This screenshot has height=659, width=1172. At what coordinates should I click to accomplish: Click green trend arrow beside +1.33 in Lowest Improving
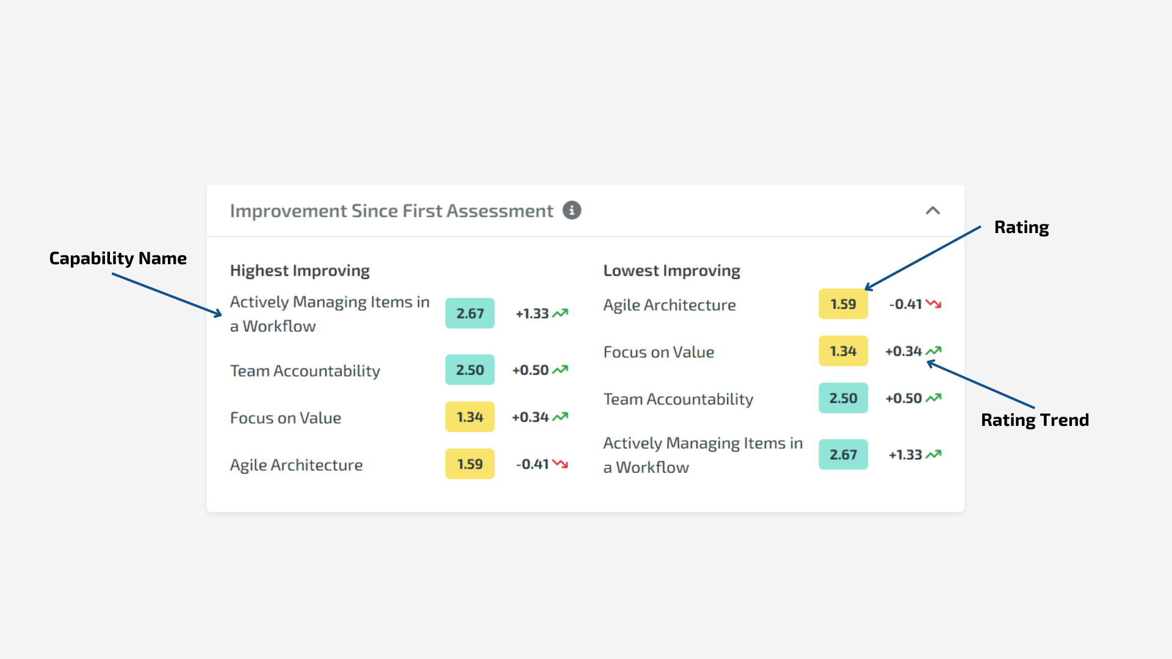pos(933,455)
